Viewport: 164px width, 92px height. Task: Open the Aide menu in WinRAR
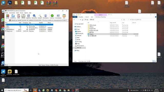pyautogui.click(x=30, y=13)
